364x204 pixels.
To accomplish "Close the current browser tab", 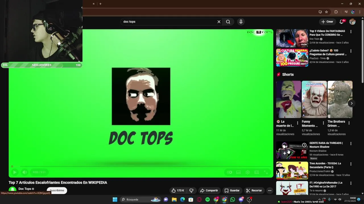I will pyautogui.click(x=94, y=4).
